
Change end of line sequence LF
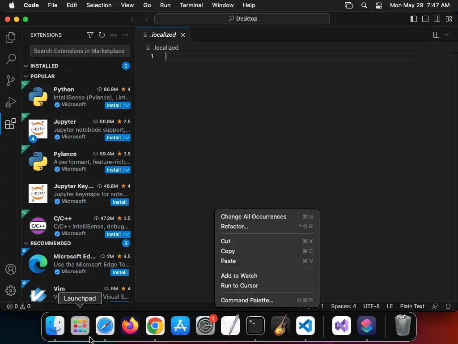[390, 306]
